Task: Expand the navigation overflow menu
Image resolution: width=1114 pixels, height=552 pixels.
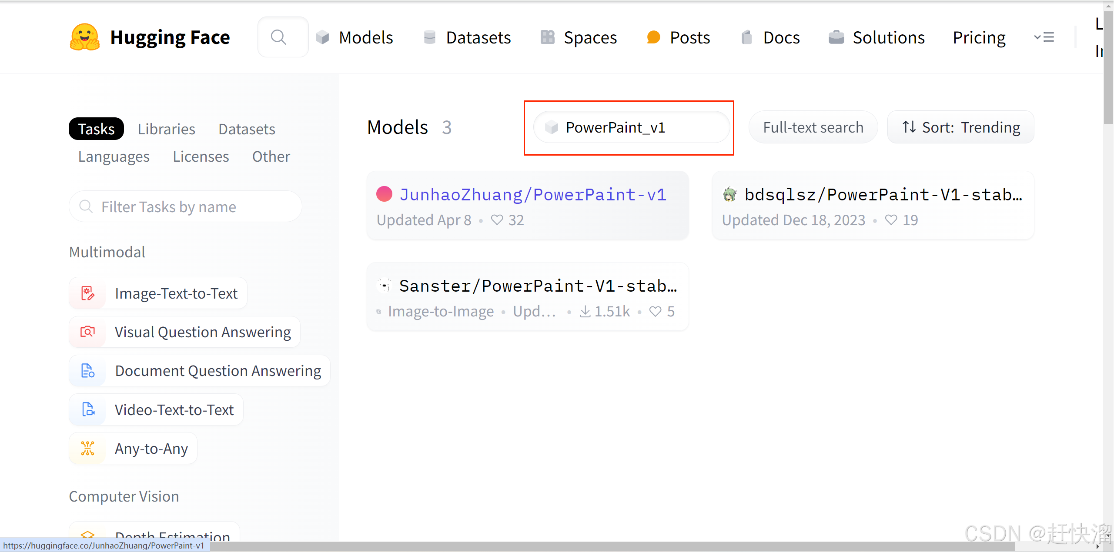Action: (x=1044, y=37)
